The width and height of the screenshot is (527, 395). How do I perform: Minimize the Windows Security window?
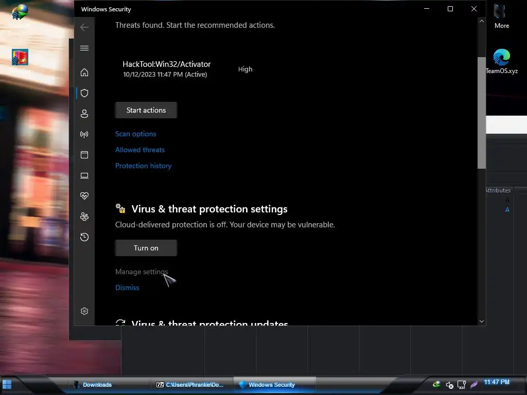pos(427,9)
